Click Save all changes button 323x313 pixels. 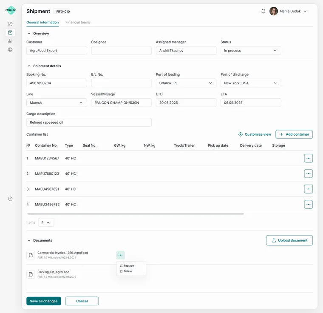tap(44, 301)
